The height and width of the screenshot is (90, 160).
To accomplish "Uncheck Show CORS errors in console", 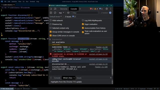I will tap(50, 35).
